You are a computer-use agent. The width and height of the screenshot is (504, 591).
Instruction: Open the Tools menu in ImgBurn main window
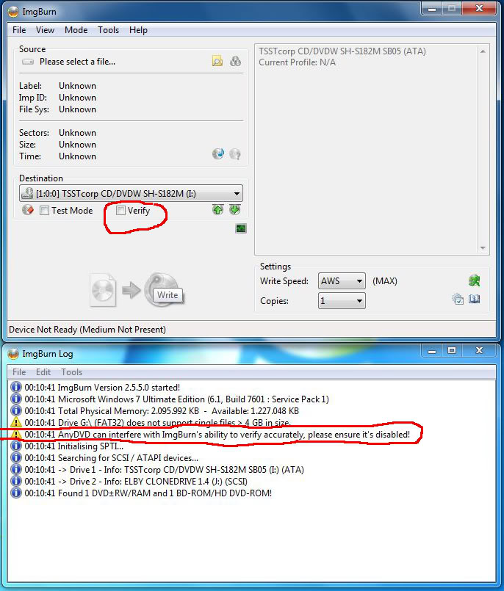(108, 30)
